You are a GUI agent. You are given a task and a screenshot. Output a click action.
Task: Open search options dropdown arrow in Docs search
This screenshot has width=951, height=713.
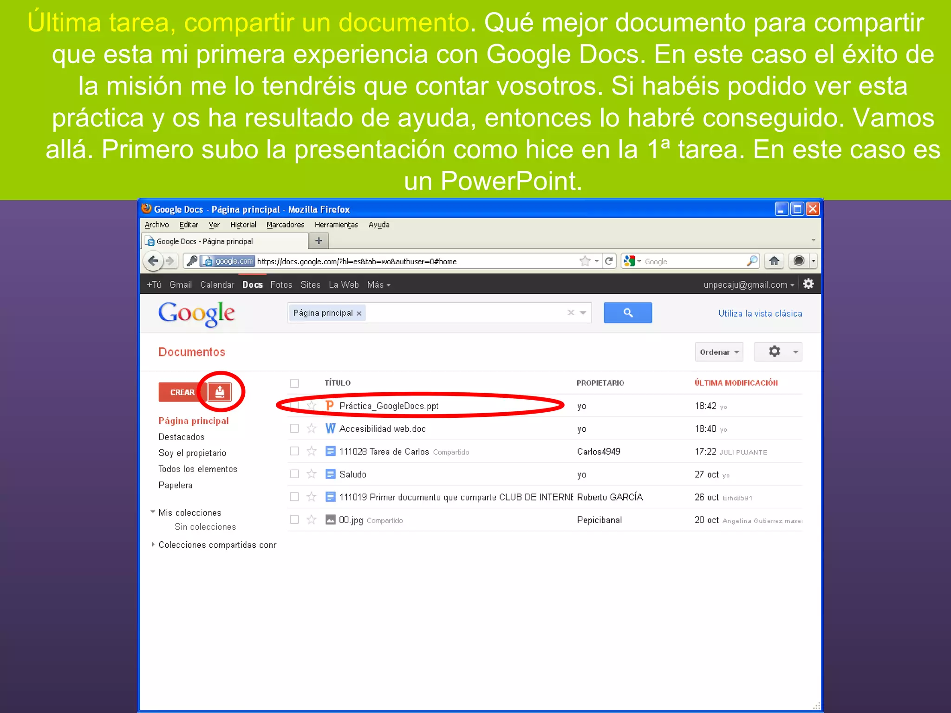583,313
